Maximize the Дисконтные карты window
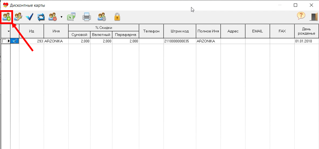Screen dimensions: 319x149 [295, 5]
